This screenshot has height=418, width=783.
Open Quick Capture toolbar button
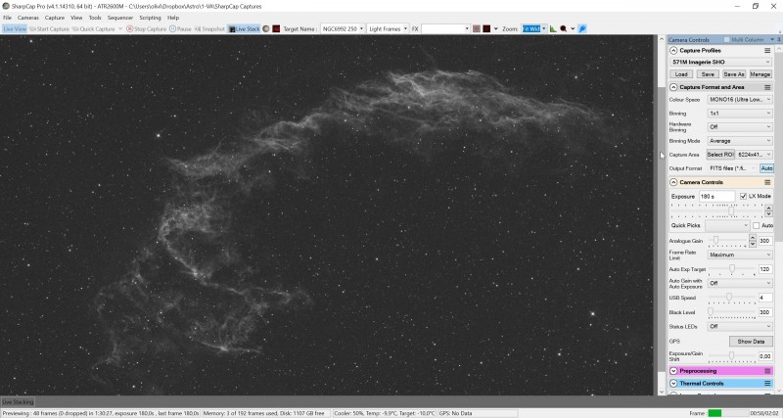(x=93, y=29)
